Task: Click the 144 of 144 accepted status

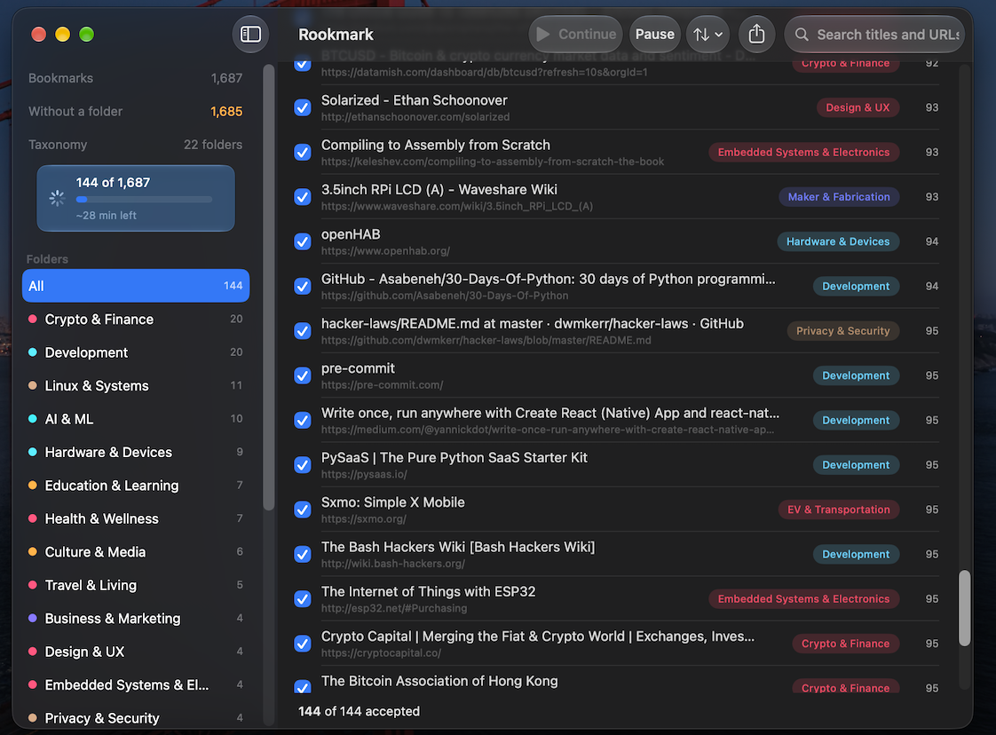Action: coord(359,712)
